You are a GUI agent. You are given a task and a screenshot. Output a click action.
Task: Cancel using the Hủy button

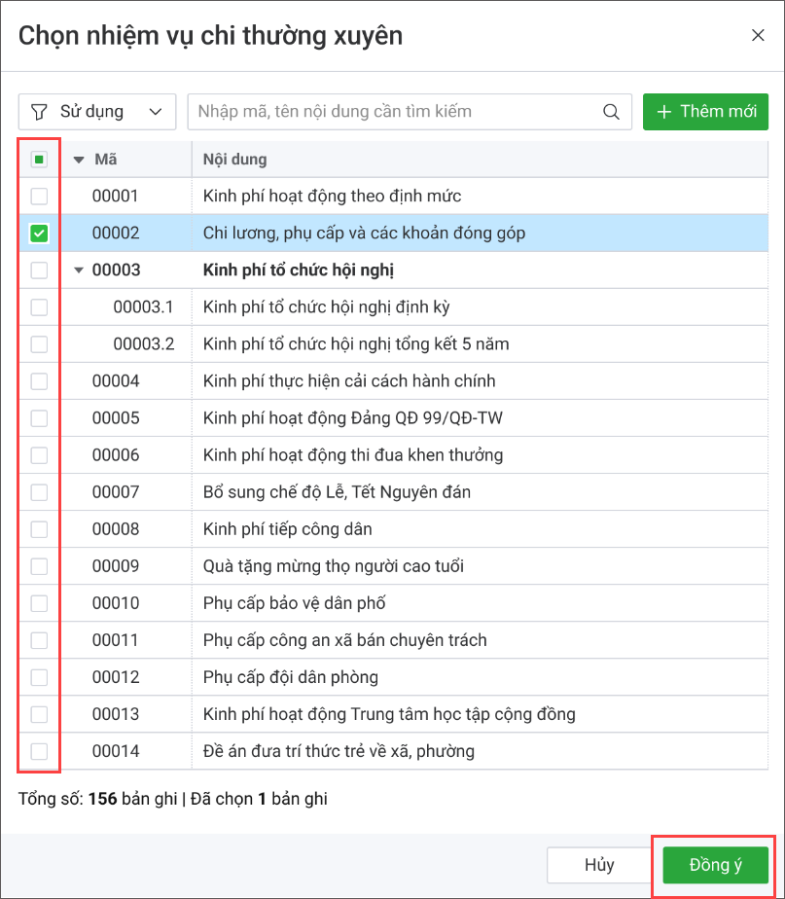pos(598,865)
